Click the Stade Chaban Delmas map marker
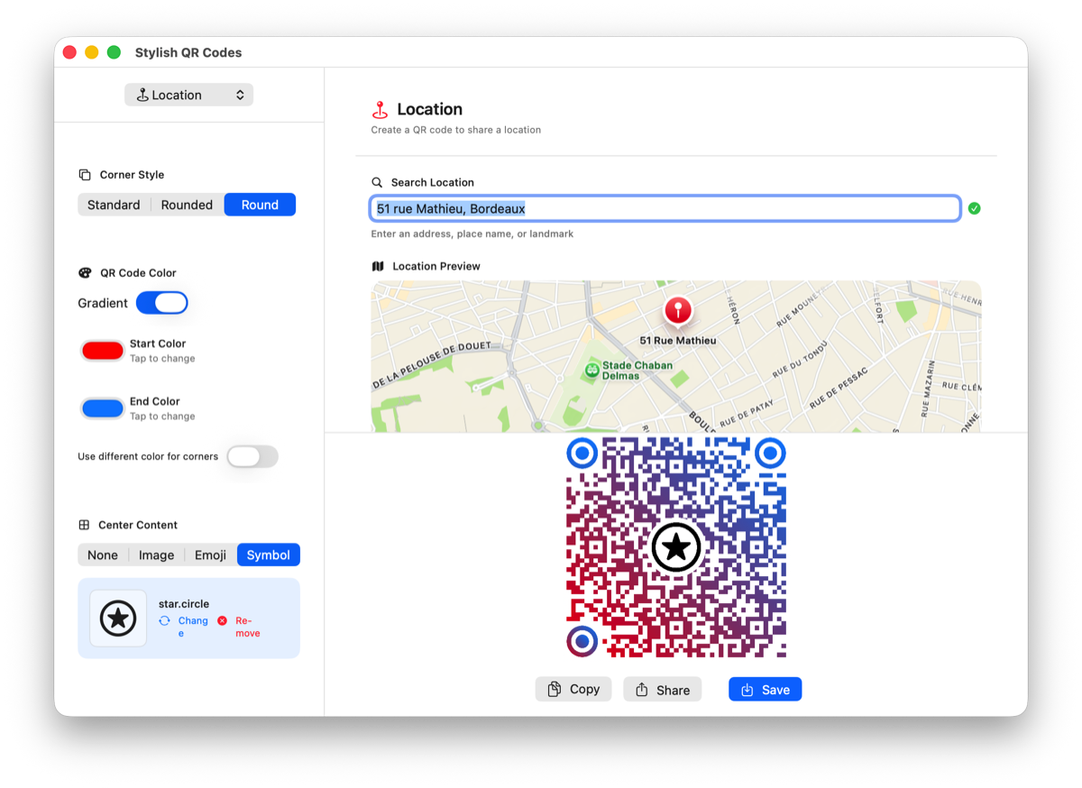 [x=591, y=370]
